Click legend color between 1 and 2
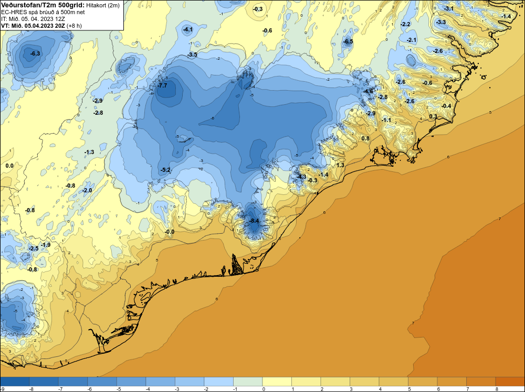The height and width of the screenshot is (392, 525). 306,382
